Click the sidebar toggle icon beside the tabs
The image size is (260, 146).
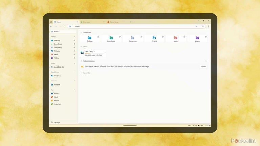click(51, 22)
